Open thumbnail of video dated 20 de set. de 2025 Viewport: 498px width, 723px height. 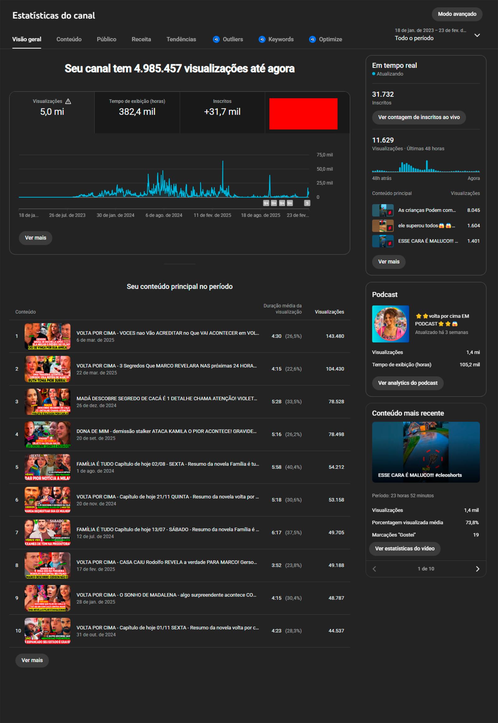pos(47,435)
